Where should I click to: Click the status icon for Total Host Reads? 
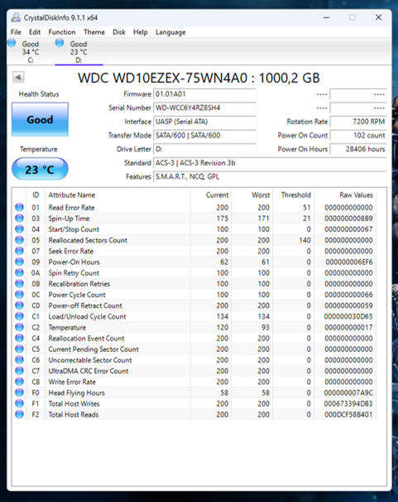coord(19,414)
